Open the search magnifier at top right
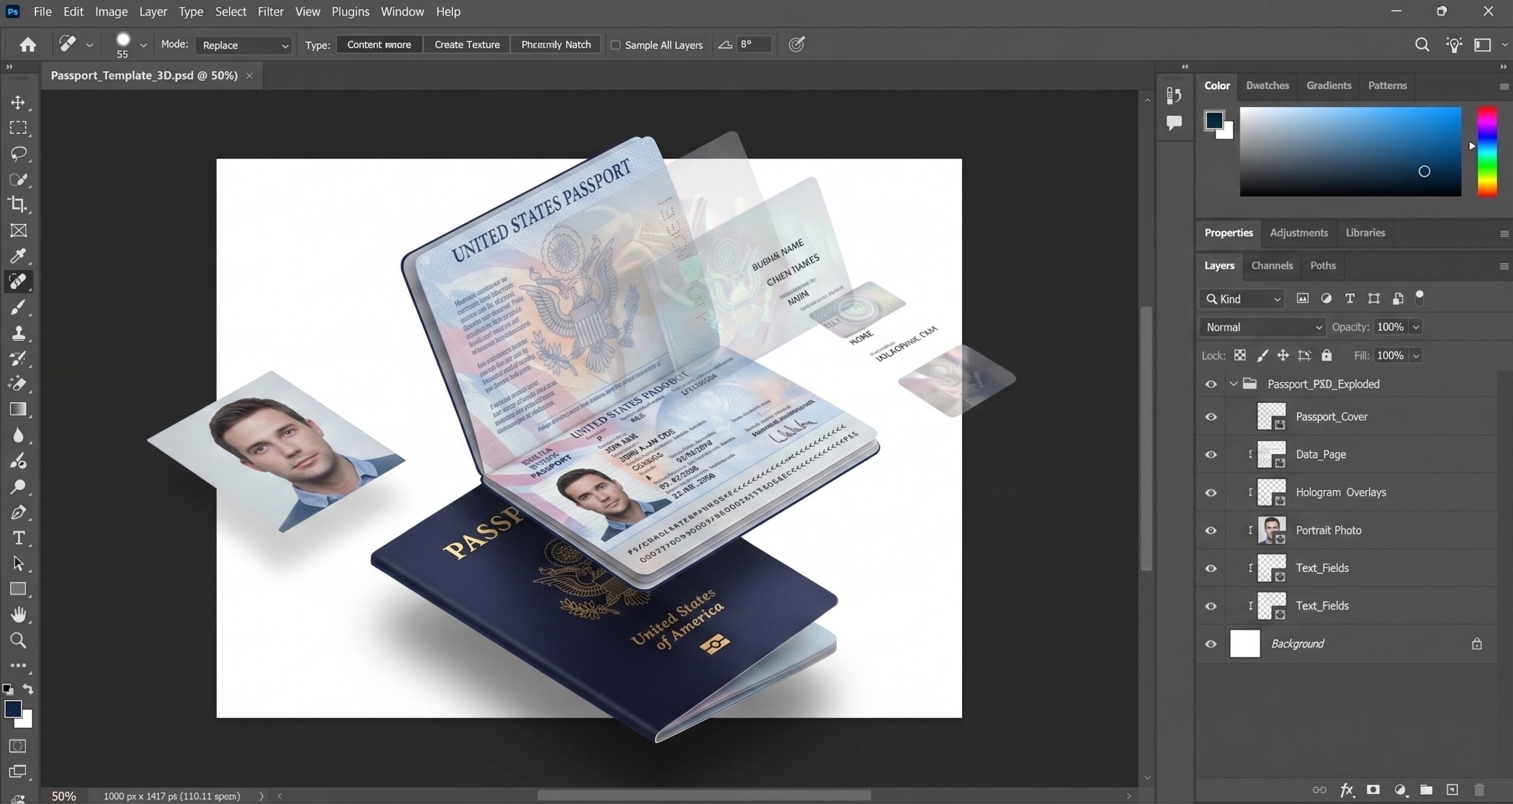The width and height of the screenshot is (1513, 804). point(1422,45)
